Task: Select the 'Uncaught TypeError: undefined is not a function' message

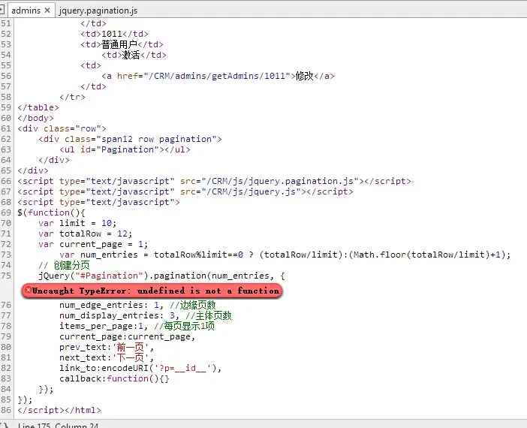Action: click(155, 291)
